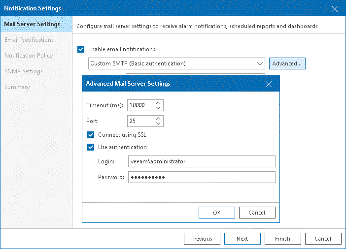The image size is (346, 249).
Task: Go to the Email Notifications step
Action: tap(29, 40)
